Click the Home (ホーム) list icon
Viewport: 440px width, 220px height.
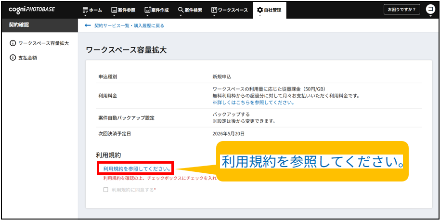coord(85,10)
